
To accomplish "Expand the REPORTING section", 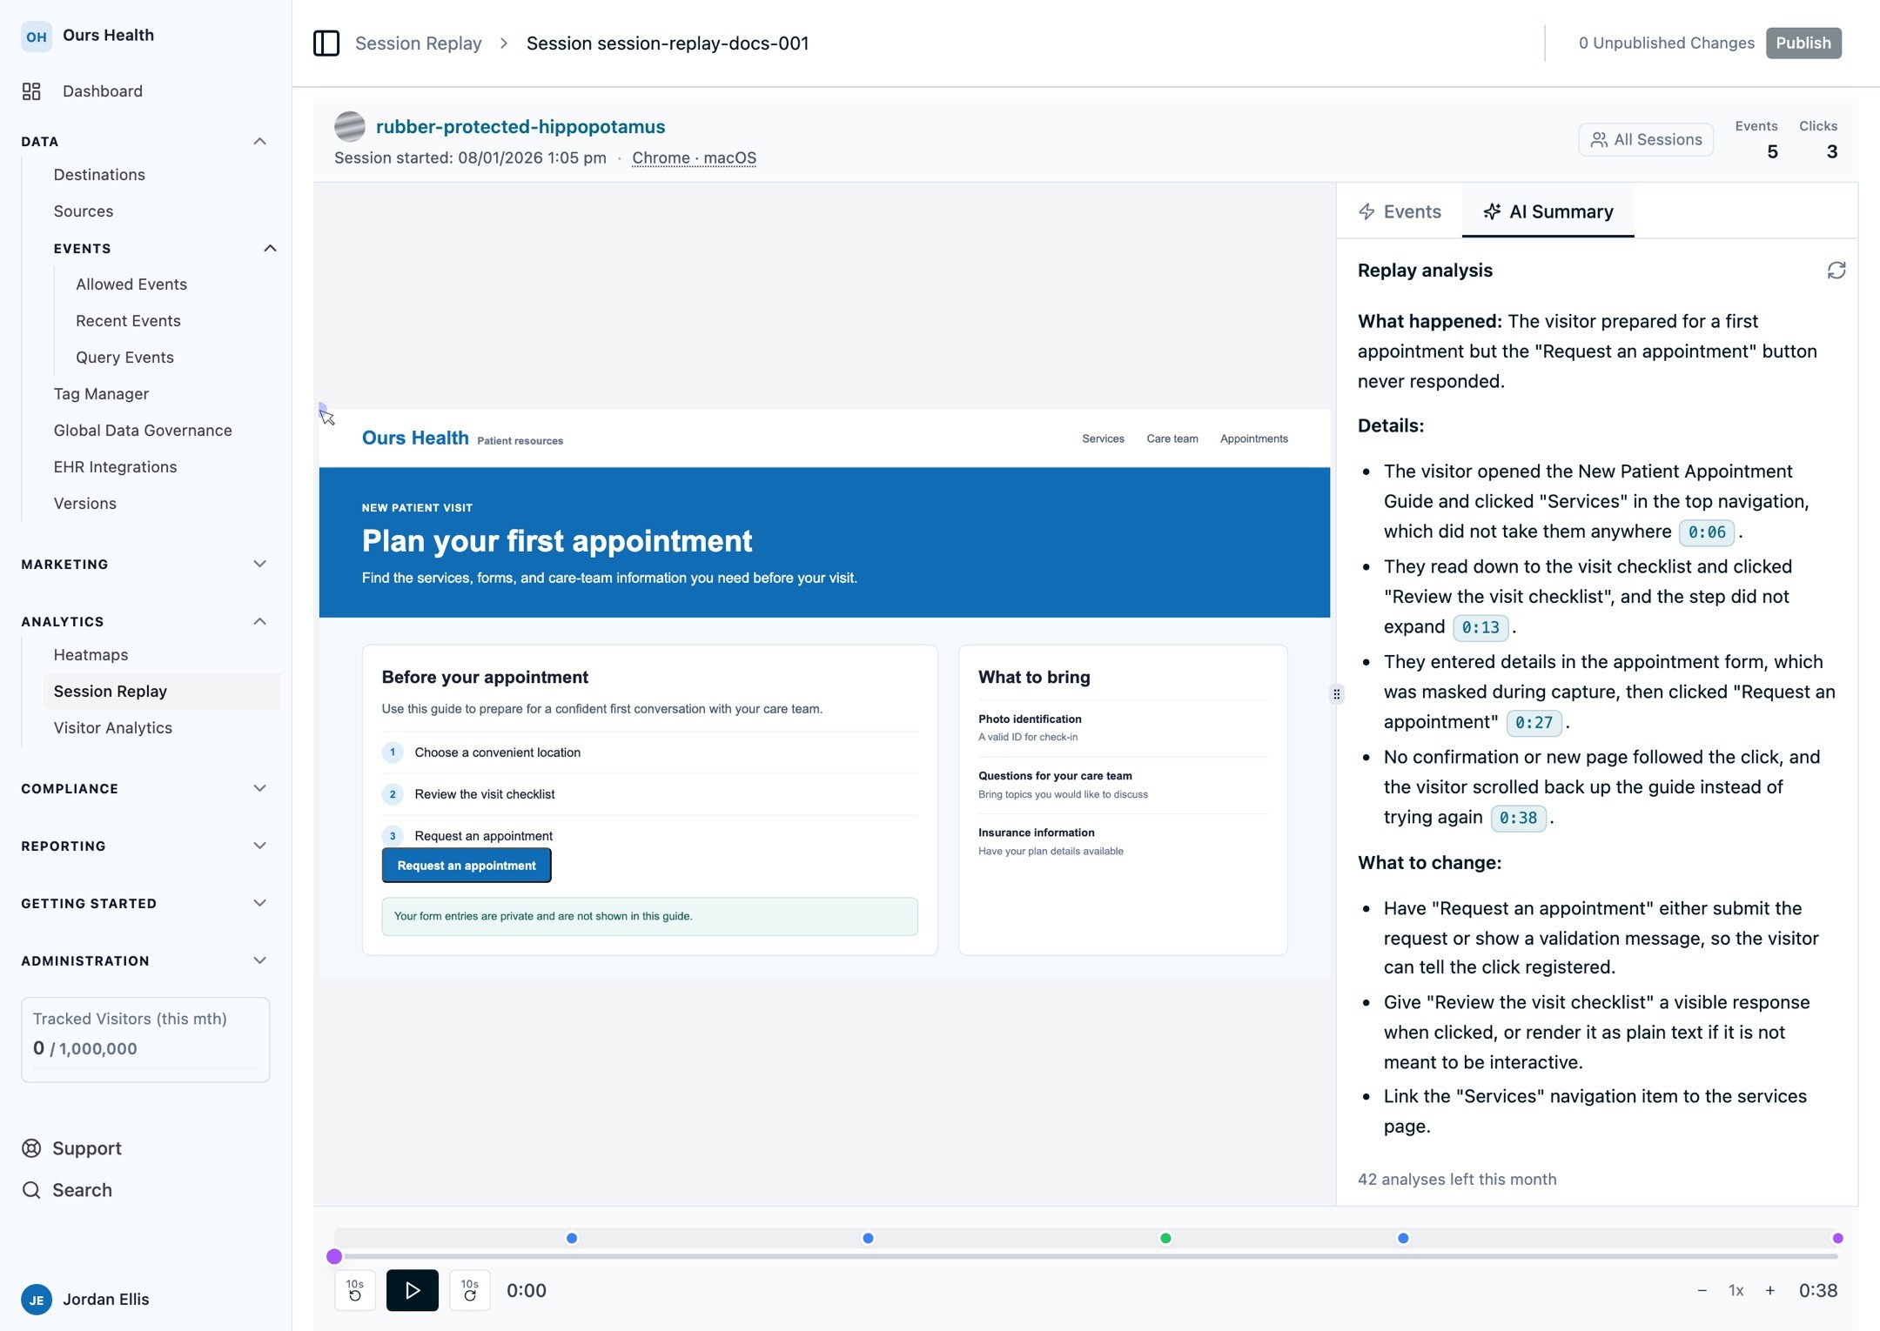I will 259,846.
